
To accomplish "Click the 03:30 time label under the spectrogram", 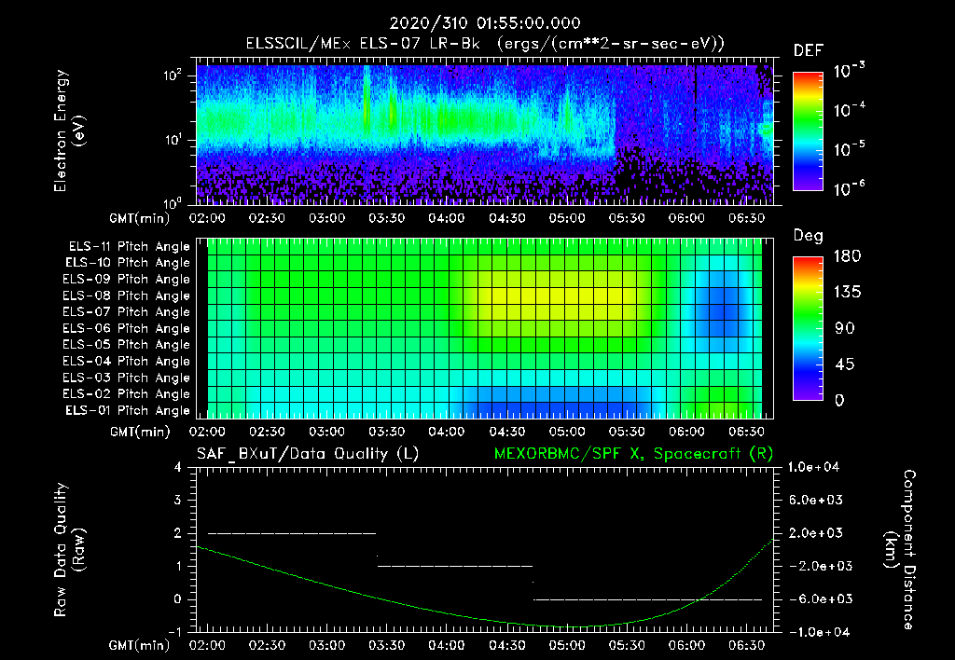I will pos(387,218).
